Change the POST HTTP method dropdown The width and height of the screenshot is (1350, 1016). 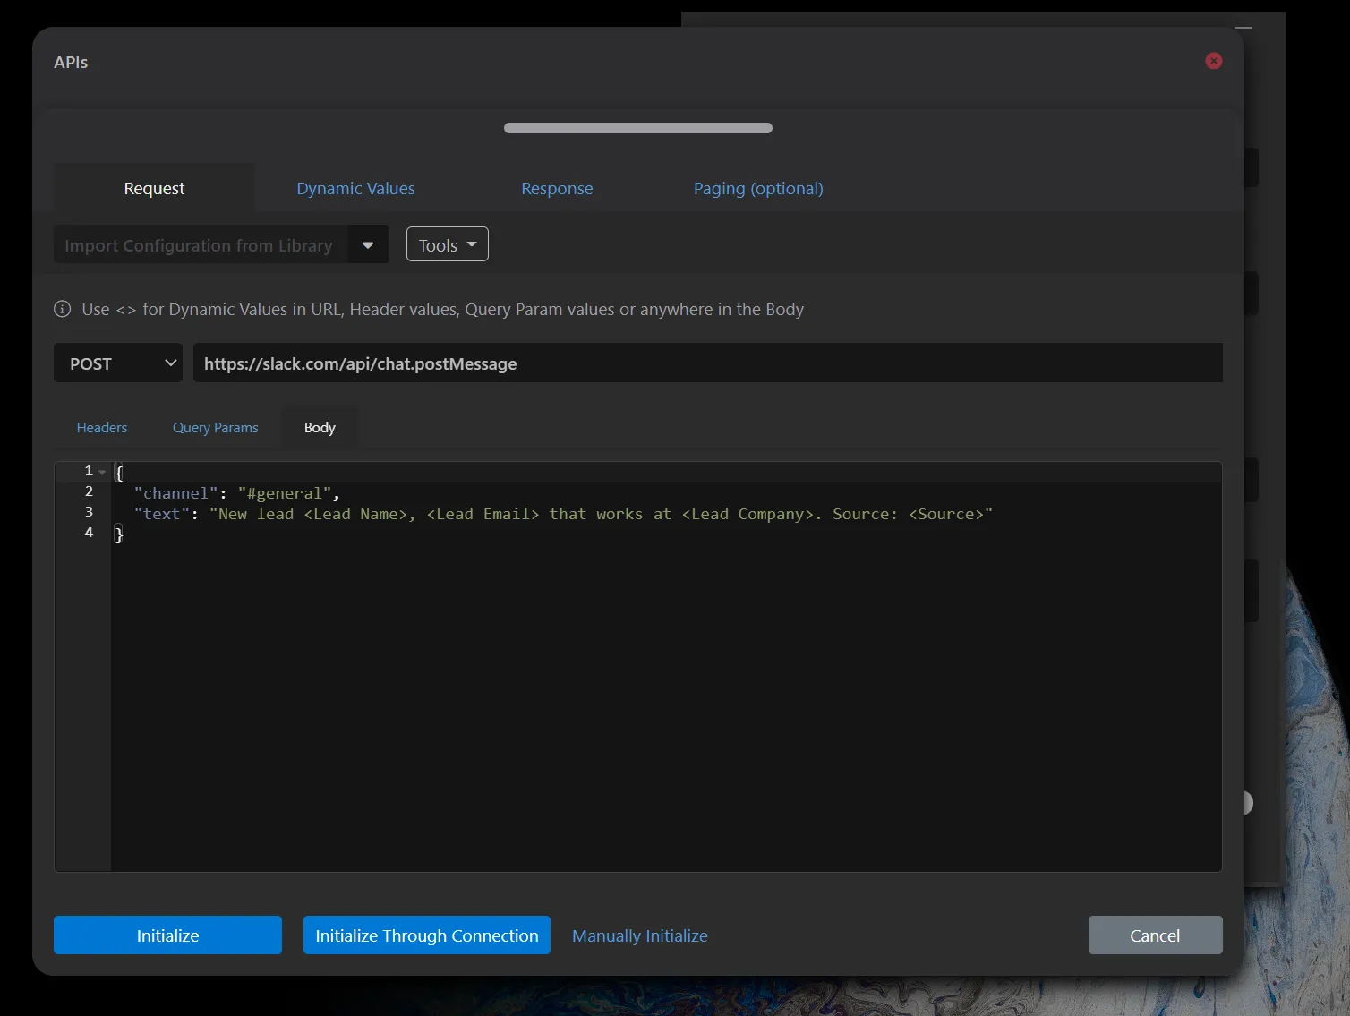118,363
